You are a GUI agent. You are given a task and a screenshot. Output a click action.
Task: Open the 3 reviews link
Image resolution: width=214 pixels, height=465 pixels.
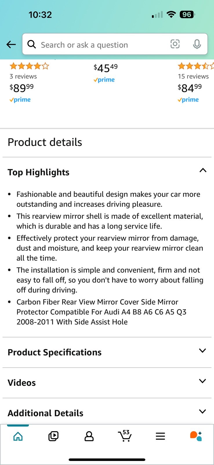coord(23,76)
